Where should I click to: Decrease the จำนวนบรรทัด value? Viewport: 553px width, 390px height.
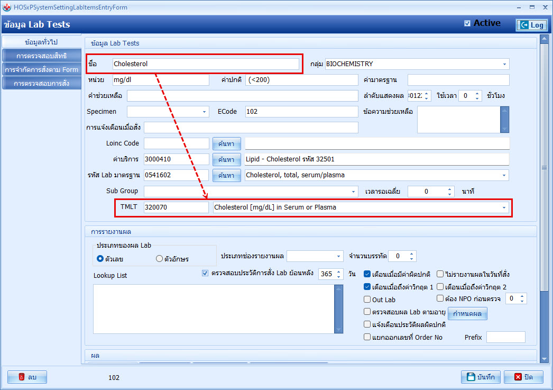(x=411, y=259)
